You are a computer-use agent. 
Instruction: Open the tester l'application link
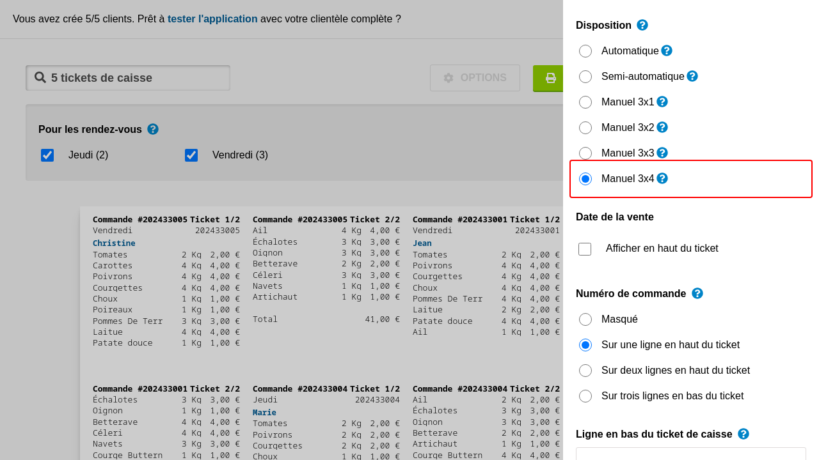tap(212, 19)
